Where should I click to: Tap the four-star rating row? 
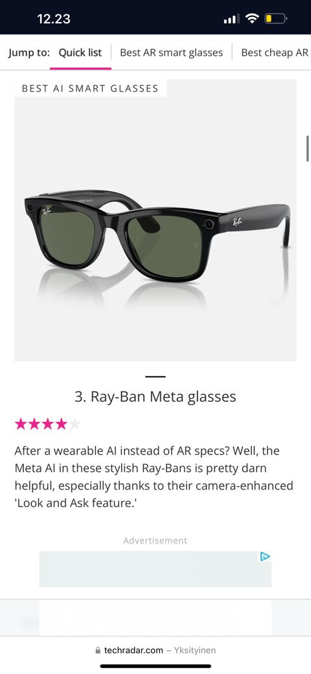[x=47, y=424]
